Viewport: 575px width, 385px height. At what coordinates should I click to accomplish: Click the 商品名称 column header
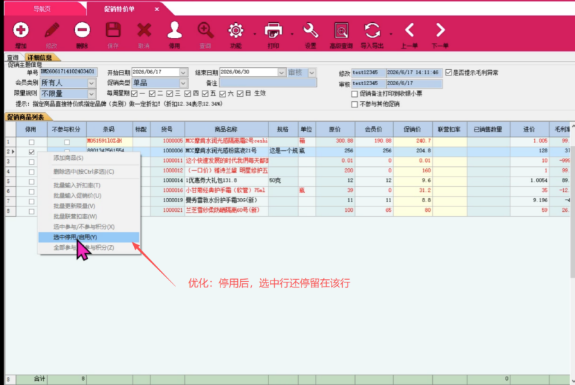pyautogui.click(x=226, y=129)
